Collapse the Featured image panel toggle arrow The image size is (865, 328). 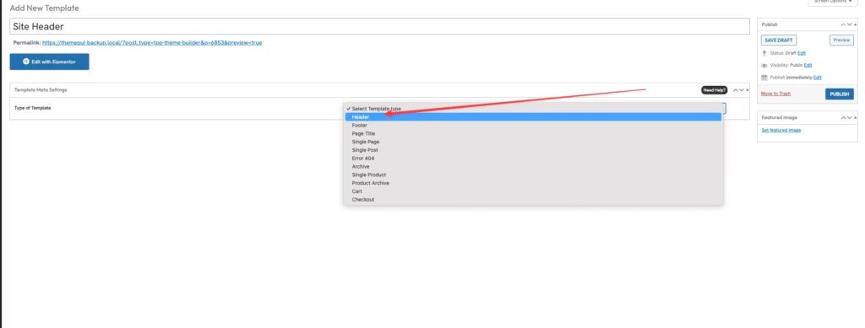pos(856,118)
